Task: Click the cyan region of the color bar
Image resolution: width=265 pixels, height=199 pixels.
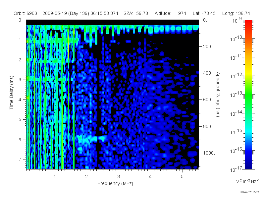Action: coord(248,131)
